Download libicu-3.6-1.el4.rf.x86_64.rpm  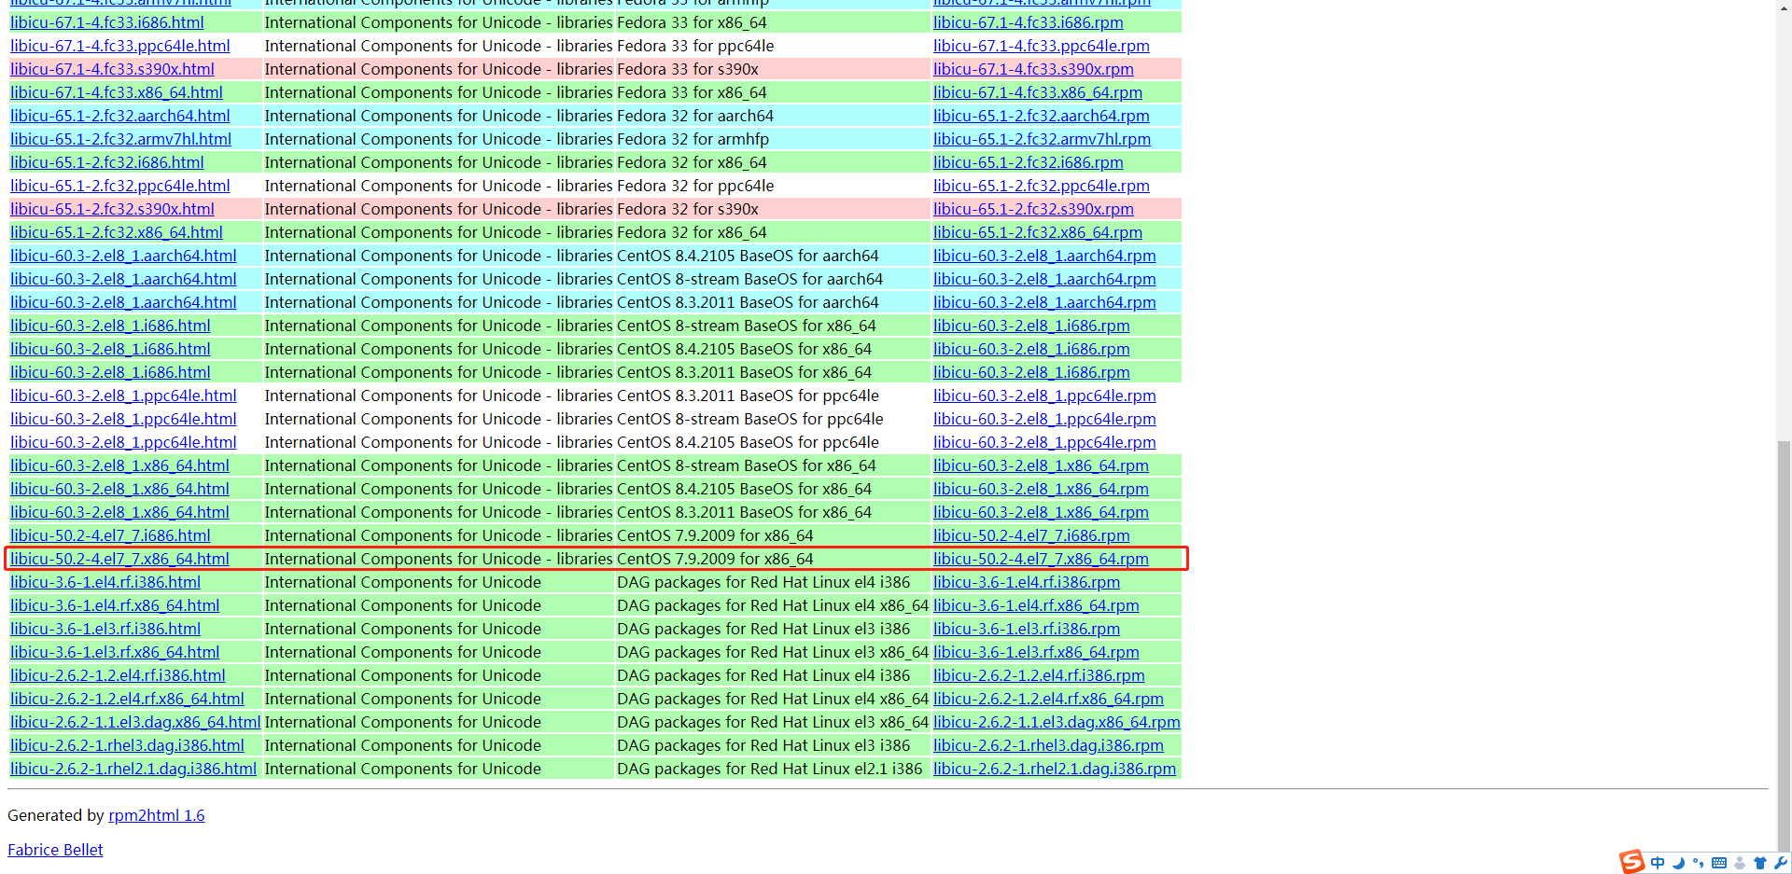pyautogui.click(x=1036, y=605)
